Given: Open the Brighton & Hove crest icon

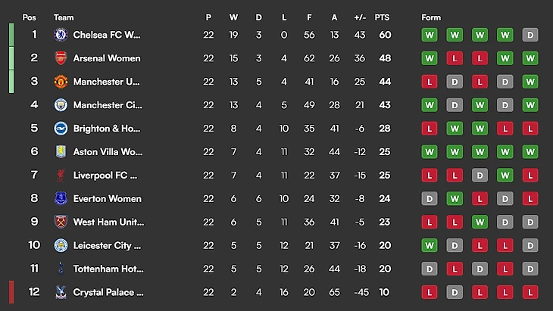Looking at the screenshot, I should 61,128.
